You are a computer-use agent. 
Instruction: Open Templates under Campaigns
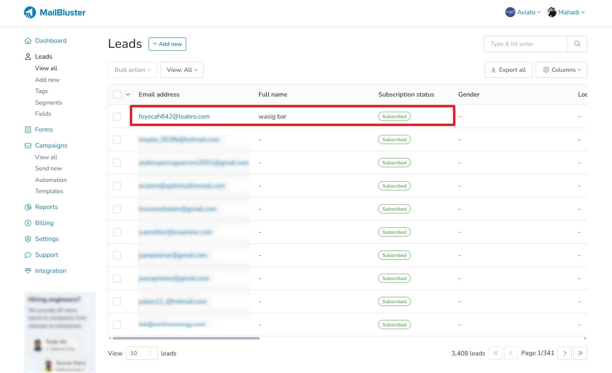coord(49,191)
